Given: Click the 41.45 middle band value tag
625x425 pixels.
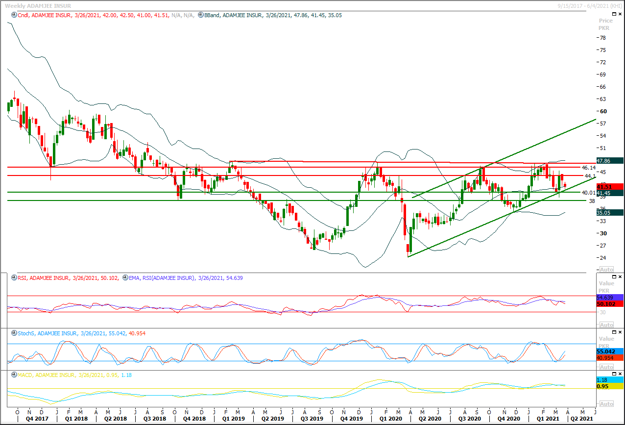Looking at the screenshot, I should (609, 194).
